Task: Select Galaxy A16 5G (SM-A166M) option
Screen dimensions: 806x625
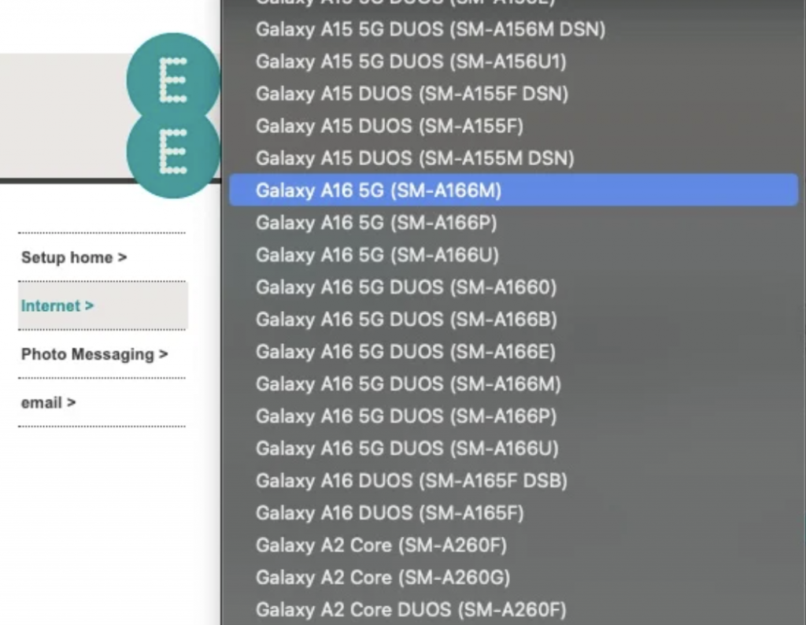Action: [x=378, y=190]
